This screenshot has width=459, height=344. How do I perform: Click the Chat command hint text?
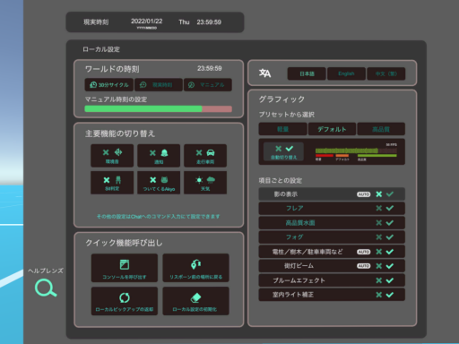(158, 216)
